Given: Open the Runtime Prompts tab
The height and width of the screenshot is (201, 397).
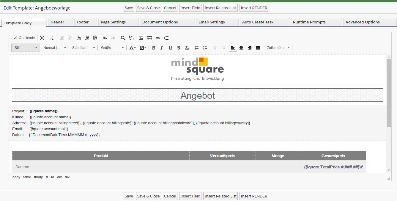Looking at the screenshot, I should [316, 22].
